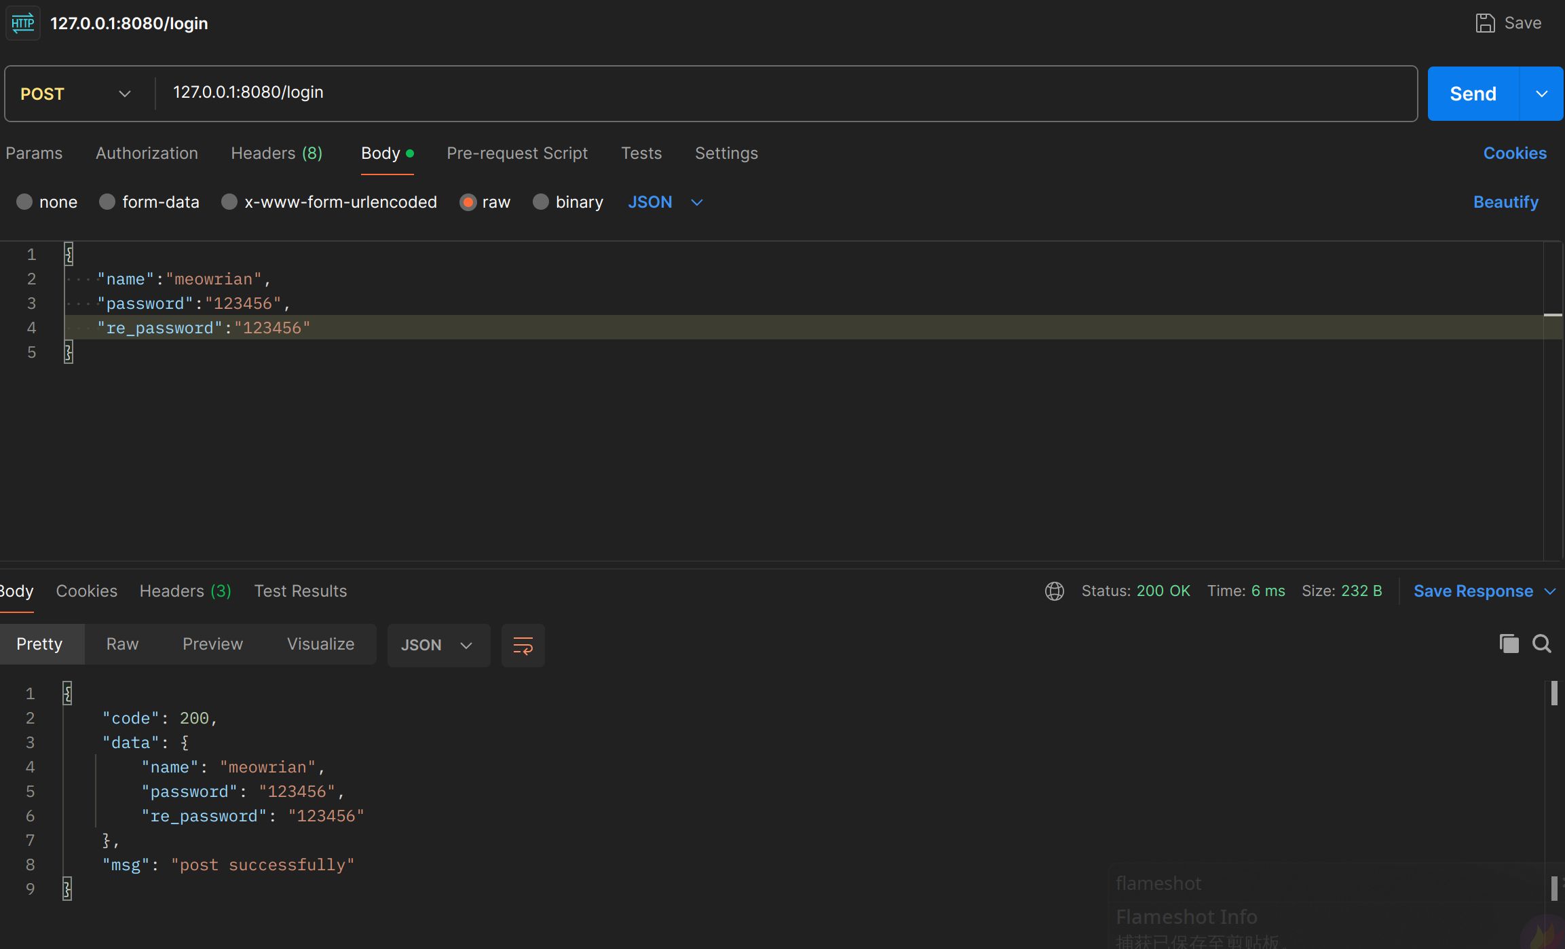Viewport: 1565px width, 949px height.
Task: Switch response view to Raw
Action: pyautogui.click(x=122, y=644)
